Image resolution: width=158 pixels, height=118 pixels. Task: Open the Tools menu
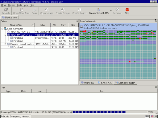coord(19,5)
